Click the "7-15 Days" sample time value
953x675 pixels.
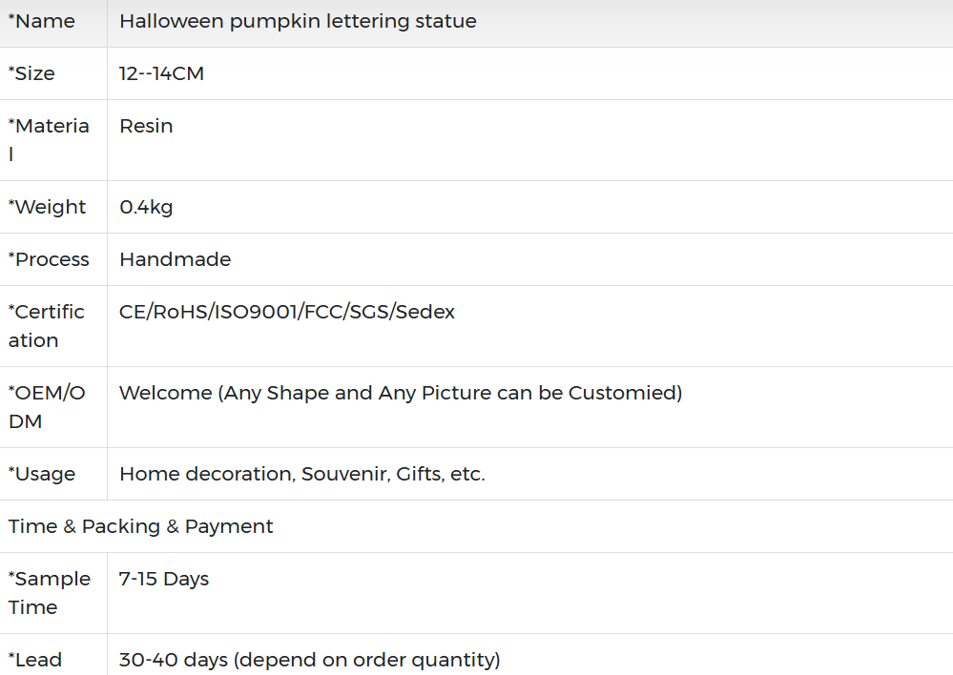(164, 579)
